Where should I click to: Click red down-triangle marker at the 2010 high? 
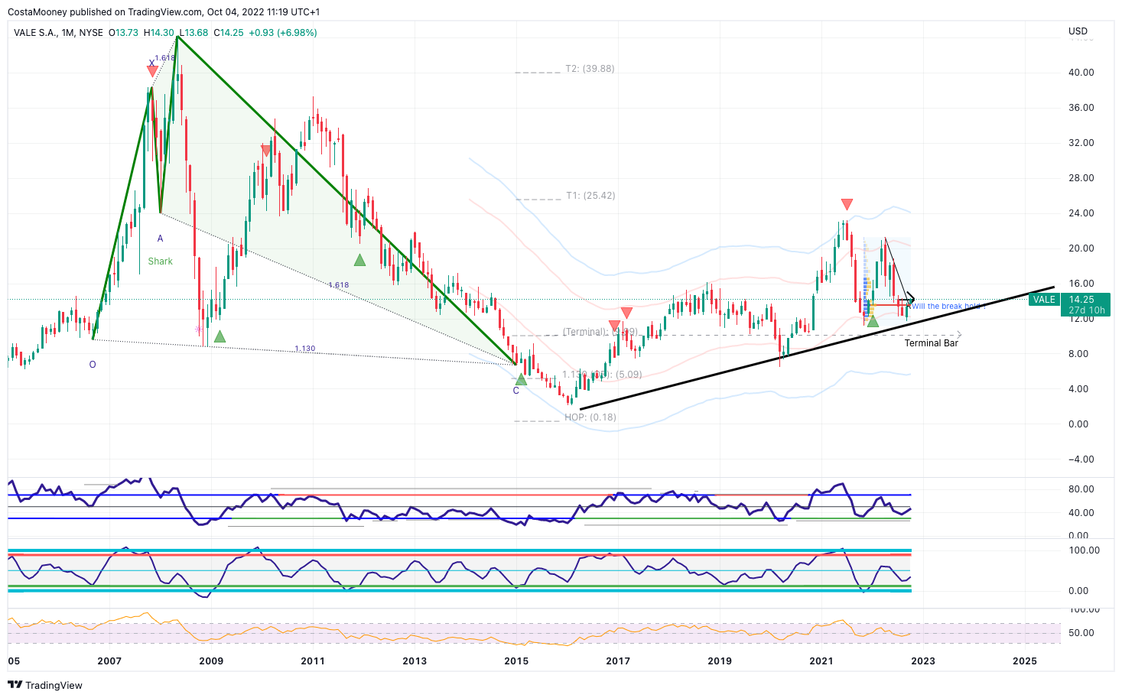click(266, 151)
